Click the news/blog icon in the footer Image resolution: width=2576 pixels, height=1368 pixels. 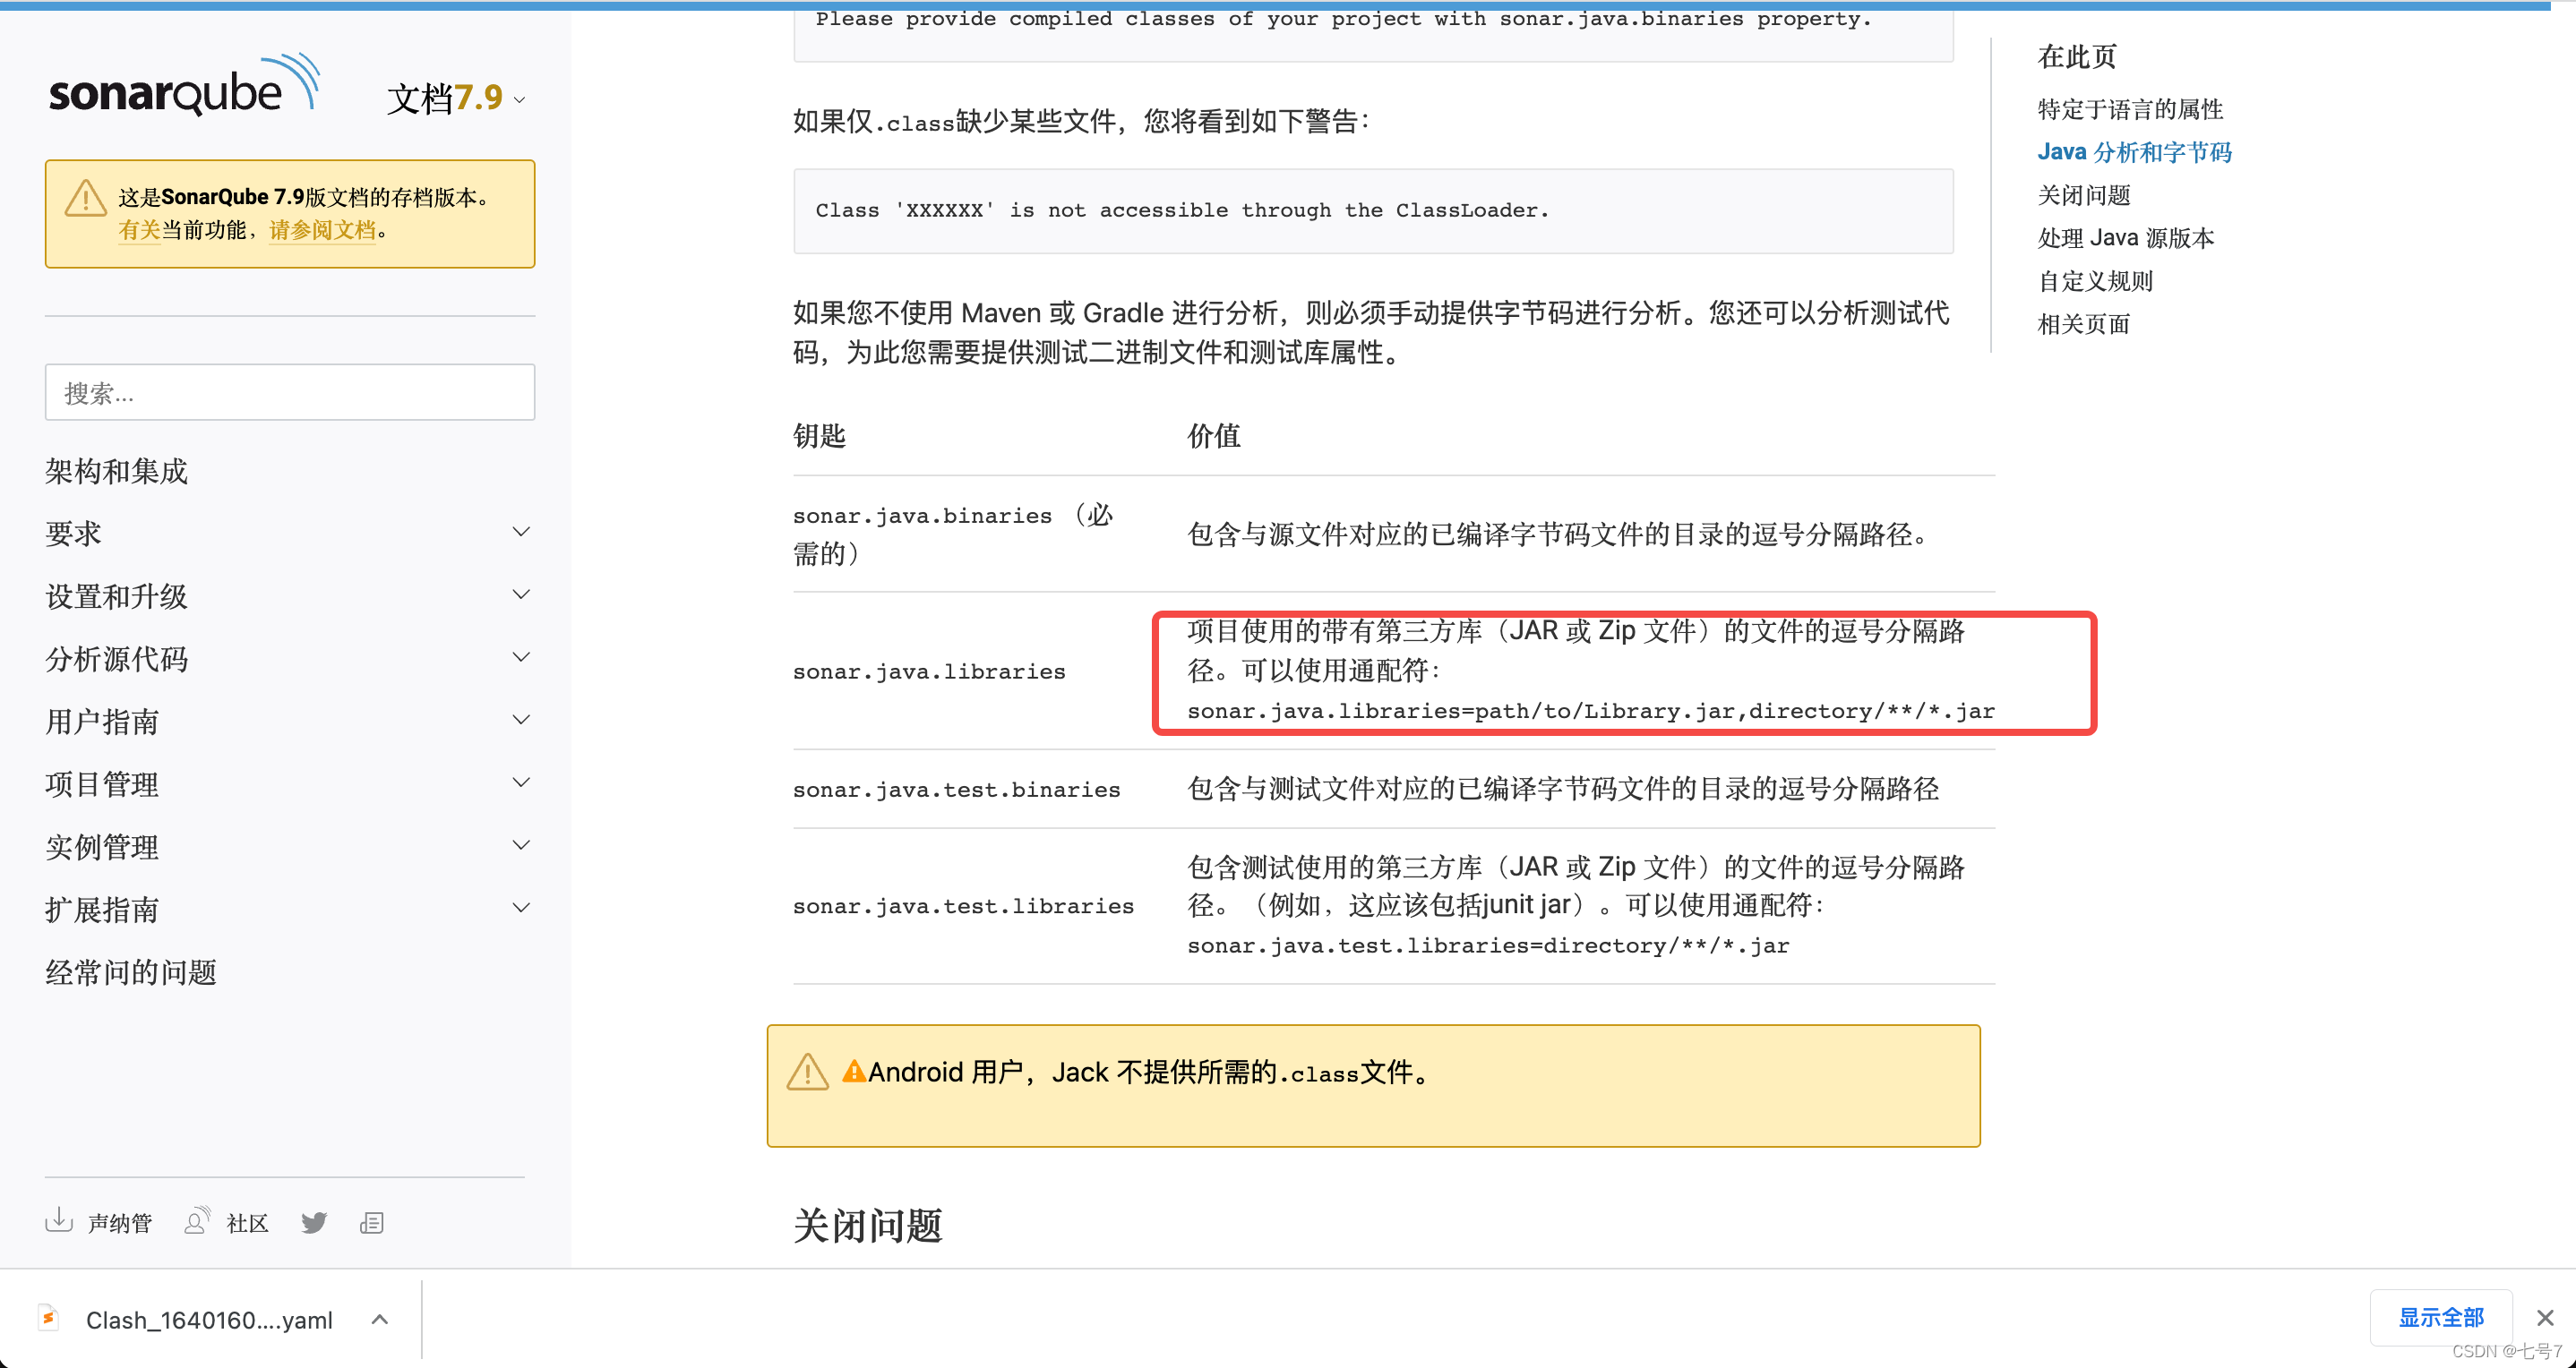pos(372,1221)
